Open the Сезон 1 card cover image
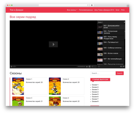135x114 pixels. [18, 86]
